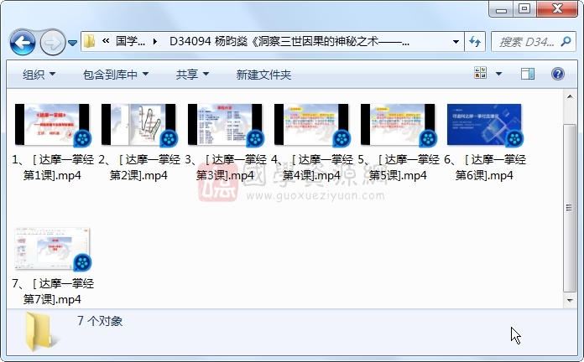This screenshot has height=362, width=584.
Task: Go back with the blue Back arrow
Action: (x=23, y=43)
